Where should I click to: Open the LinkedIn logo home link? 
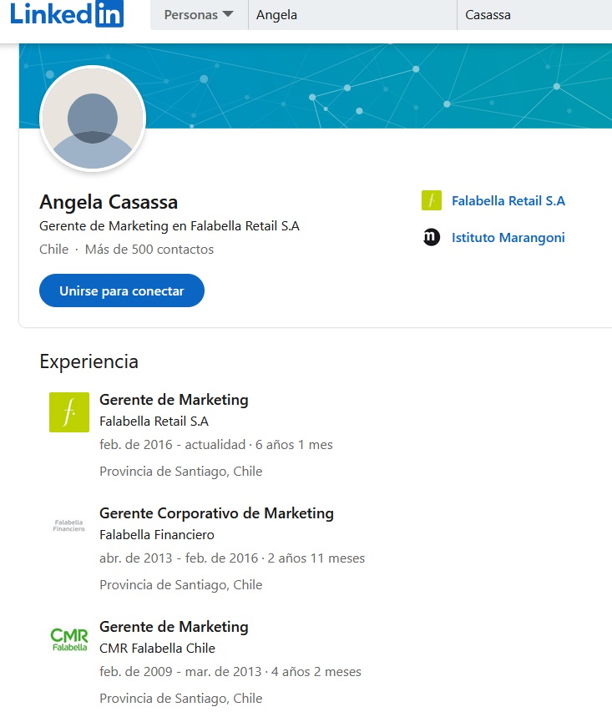[x=67, y=13]
